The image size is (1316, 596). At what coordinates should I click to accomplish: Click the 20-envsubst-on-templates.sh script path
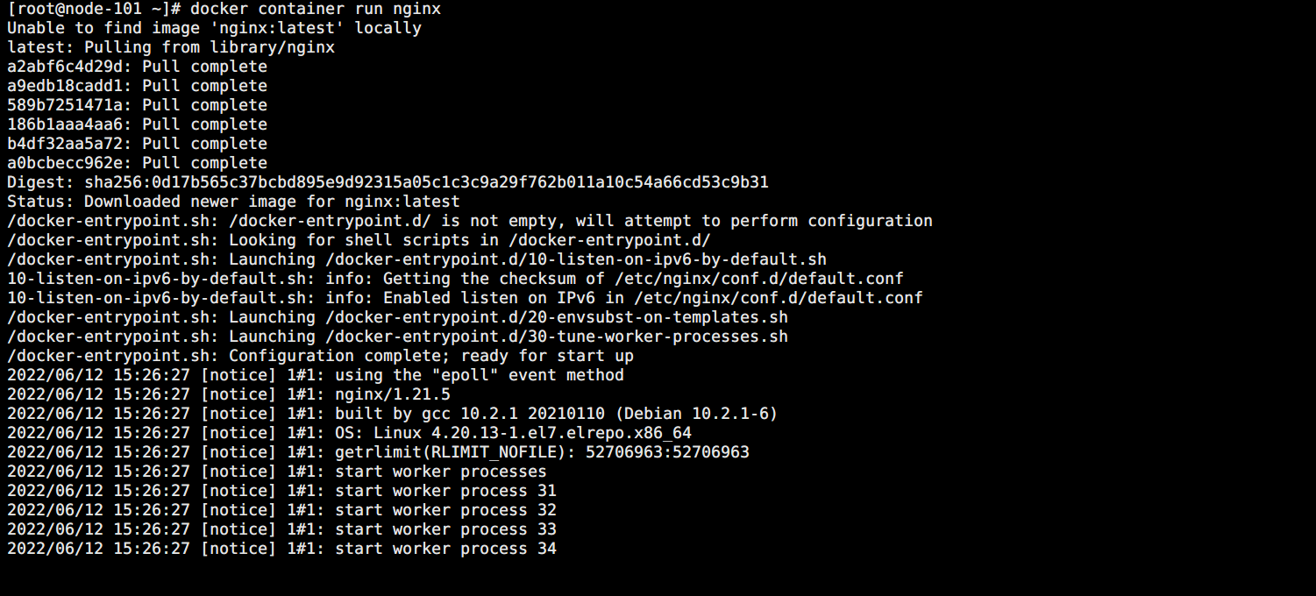coord(556,317)
